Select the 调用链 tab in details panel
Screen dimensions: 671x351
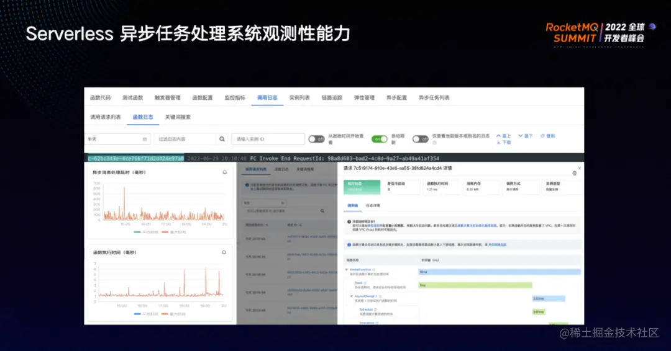pyautogui.click(x=353, y=206)
